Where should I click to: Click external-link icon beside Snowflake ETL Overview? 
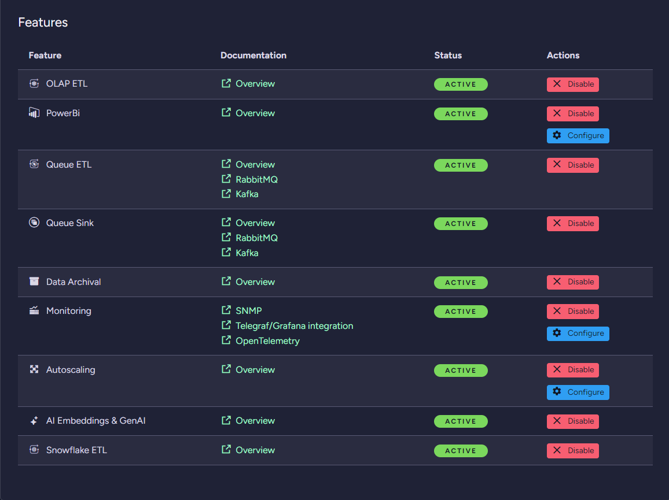click(x=226, y=450)
